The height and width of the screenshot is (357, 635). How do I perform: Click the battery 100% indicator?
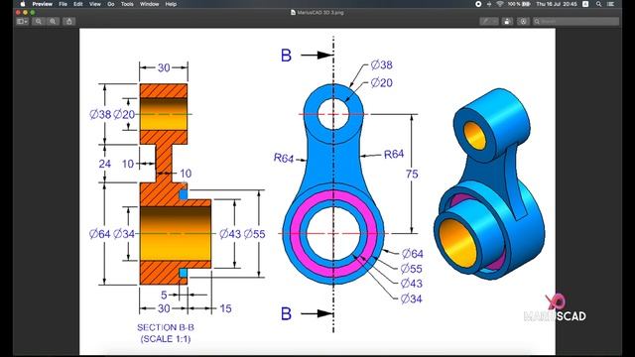[x=519, y=4]
